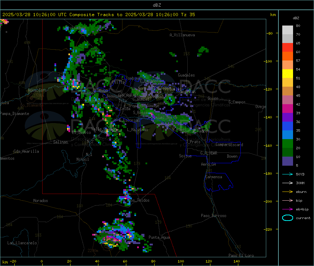This screenshot has width=314, height=266.
Task: Click the magenta eb+bip arrow icon
Action: [x=287, y=209]
